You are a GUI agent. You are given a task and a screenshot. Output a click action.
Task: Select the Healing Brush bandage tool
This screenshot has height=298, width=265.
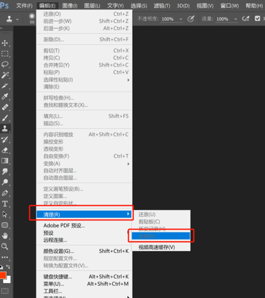(5, 107)
